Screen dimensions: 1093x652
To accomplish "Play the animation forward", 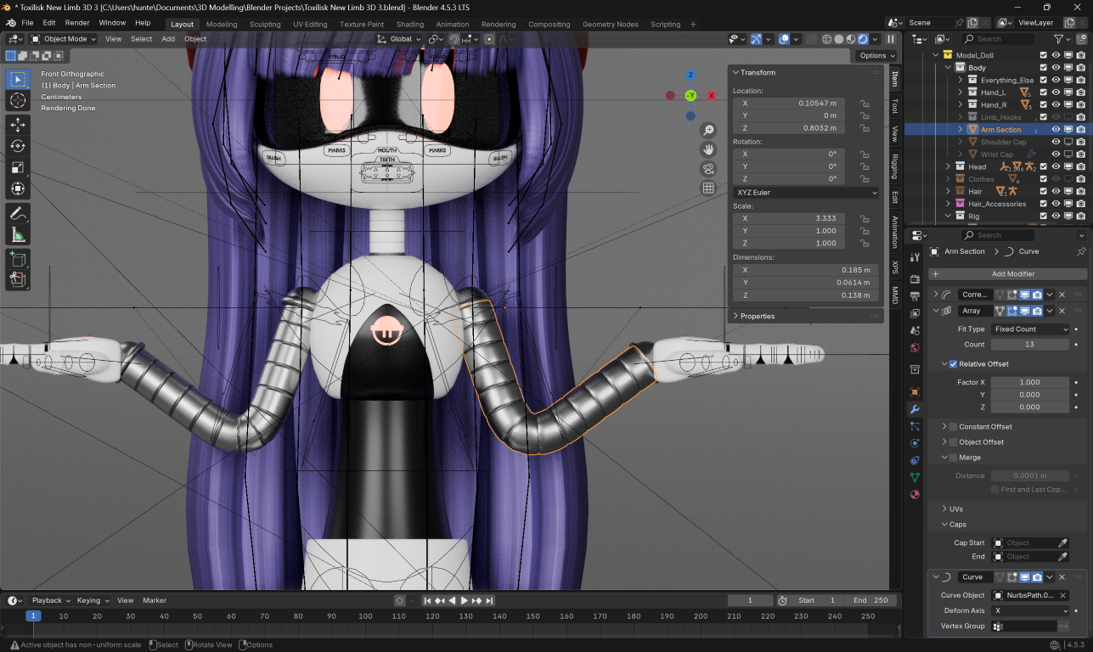I will [465, 600].
